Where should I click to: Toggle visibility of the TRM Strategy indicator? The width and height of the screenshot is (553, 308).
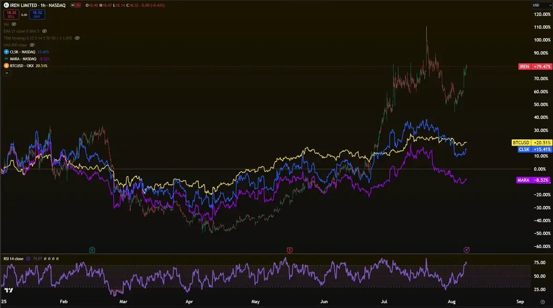[77, 38]
